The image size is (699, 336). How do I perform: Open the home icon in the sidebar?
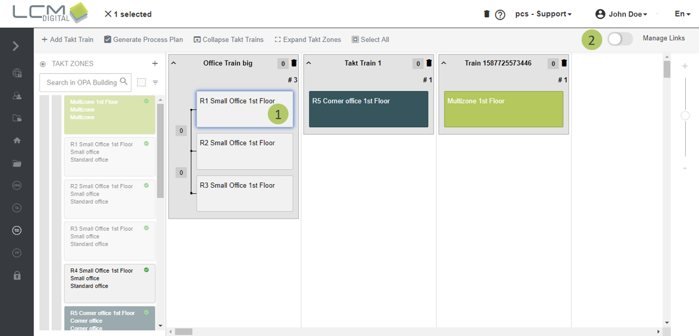click(x=17, y=140)
